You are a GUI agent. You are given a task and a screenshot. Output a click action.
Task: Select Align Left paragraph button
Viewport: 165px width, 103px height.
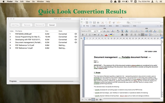click(x=132, y=35)
